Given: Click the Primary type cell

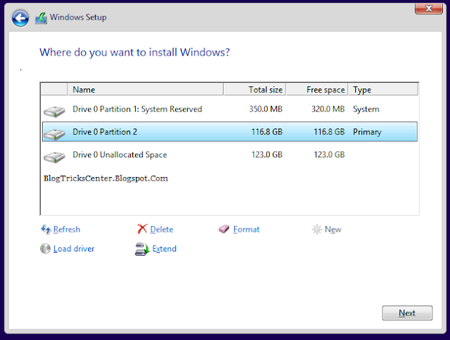Looking at the screenshot, I should (367, 132).
